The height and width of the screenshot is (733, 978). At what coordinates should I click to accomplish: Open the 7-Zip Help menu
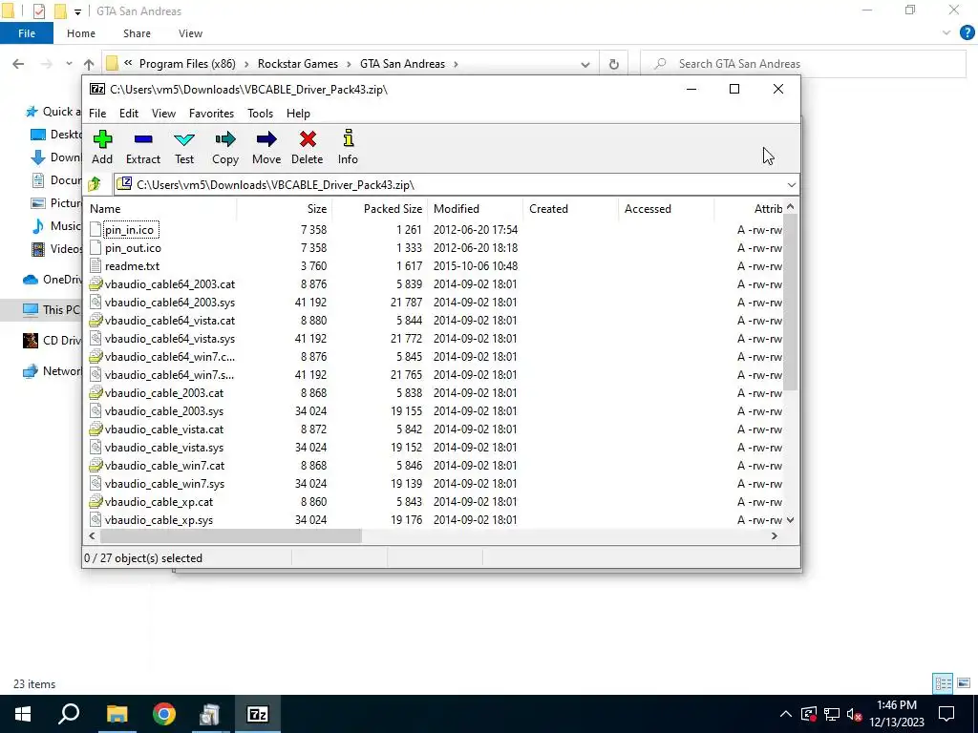pos(298,114)
